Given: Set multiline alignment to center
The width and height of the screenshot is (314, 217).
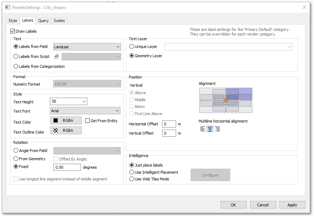Looking at the screenshot, I should [210, 129].
